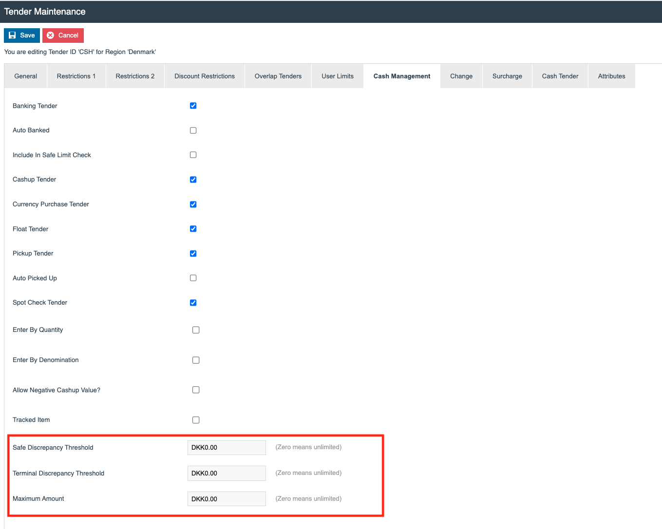Check the Enter By Quantity box
The image size is (662, 529).
(196, 330)
